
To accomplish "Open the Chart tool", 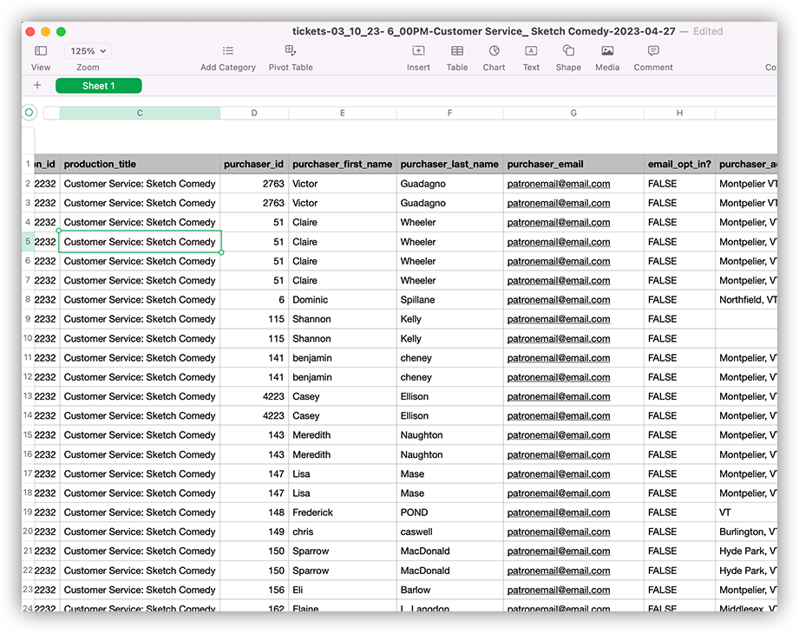I will coord(494,51).
